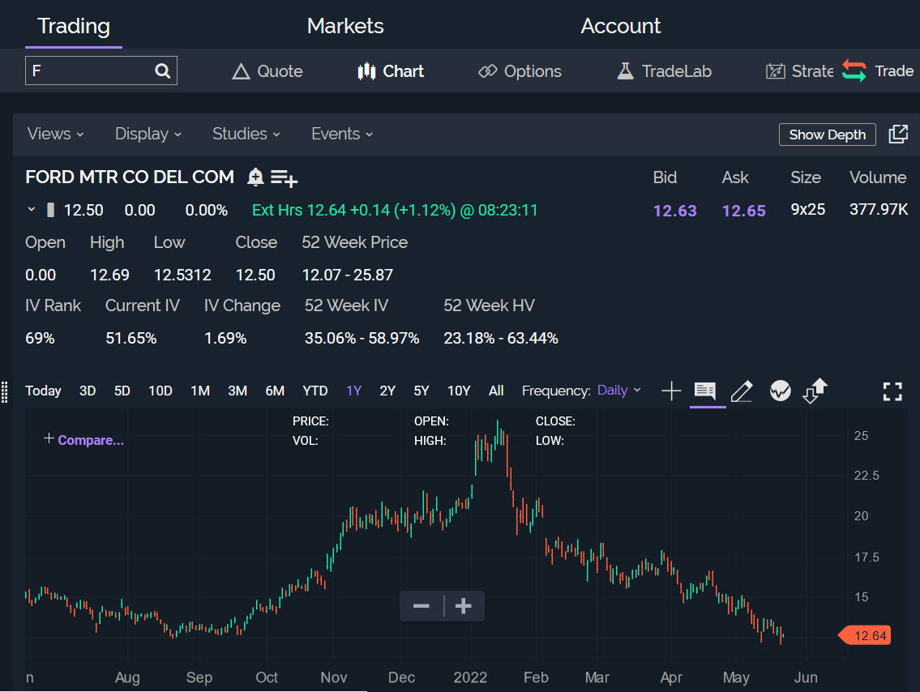The image size is (920, 692).
Task: Select the 5Y time range
Action: 421,391
